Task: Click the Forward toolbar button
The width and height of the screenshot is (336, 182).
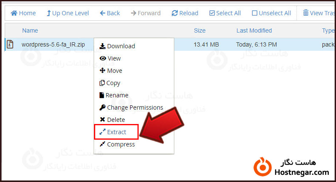Action: coord(146,13)
